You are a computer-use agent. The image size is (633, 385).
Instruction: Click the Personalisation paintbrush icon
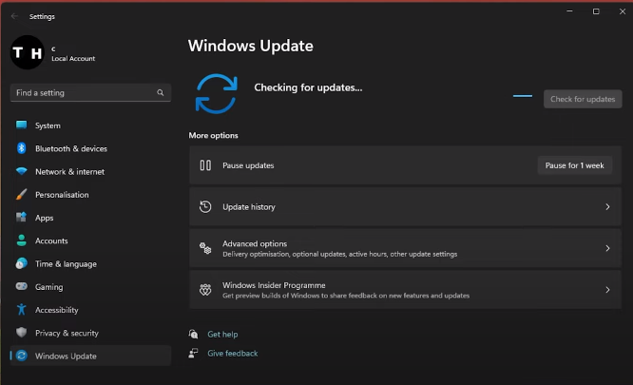(x=22, y=194)
